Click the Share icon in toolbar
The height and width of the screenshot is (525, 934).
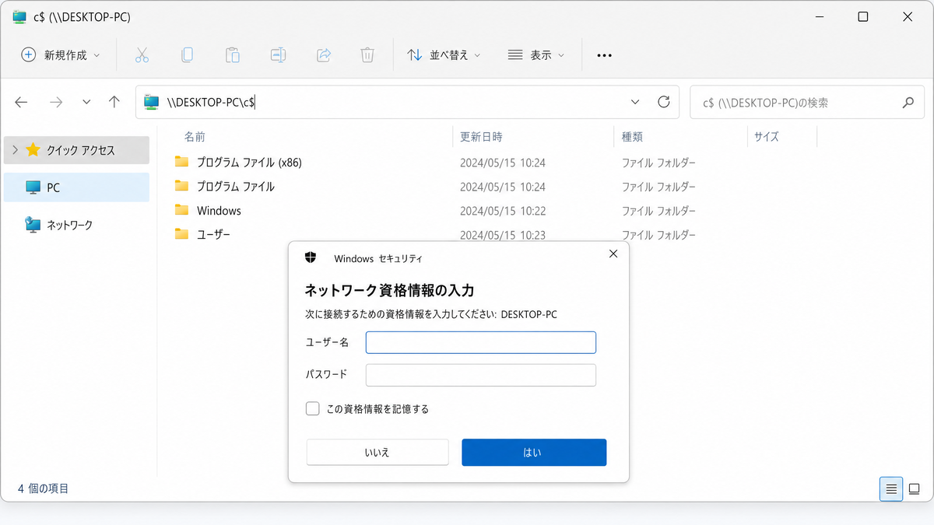[324, 55]
